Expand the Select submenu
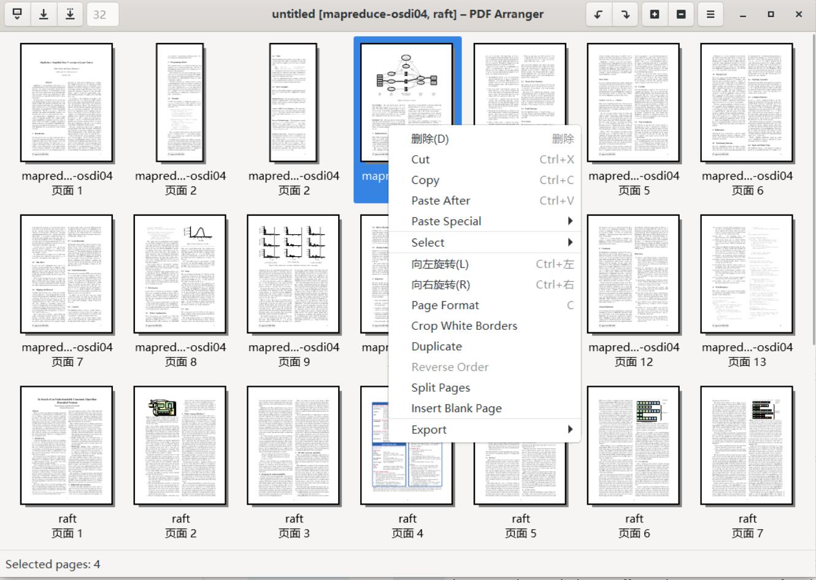Screen dimensions: 816x580 (485, 242)
